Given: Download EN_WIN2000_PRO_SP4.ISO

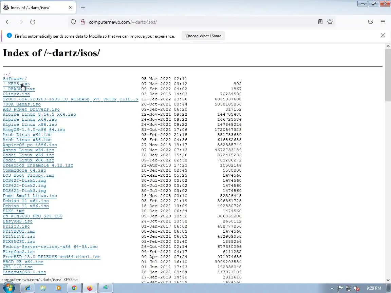Looking at the screenshot, I should 33,216.
